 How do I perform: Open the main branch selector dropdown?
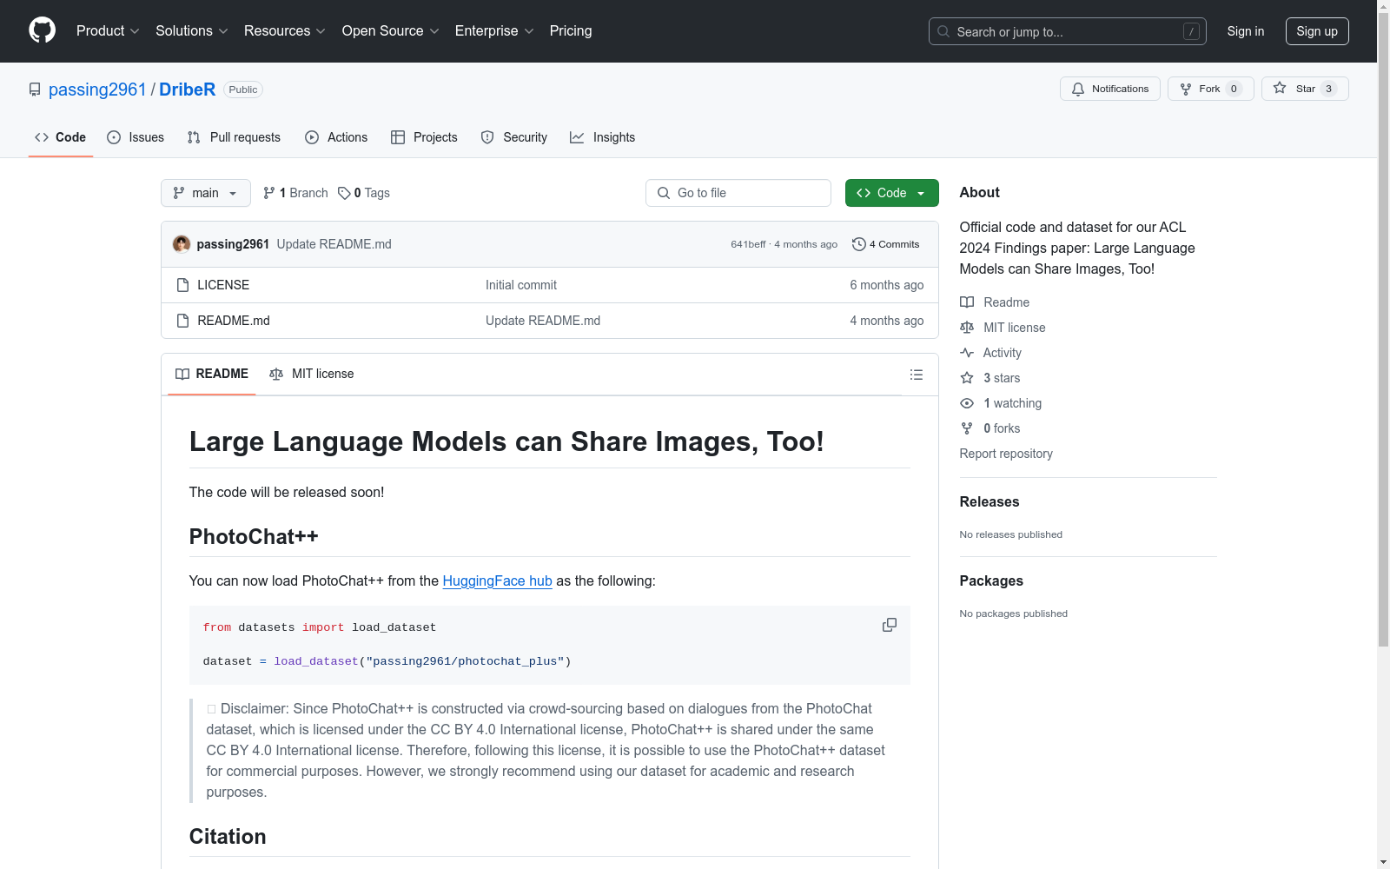pos(206,193)
